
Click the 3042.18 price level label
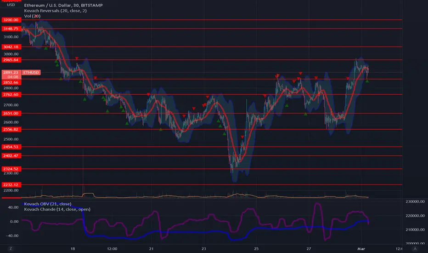point(11,47)
